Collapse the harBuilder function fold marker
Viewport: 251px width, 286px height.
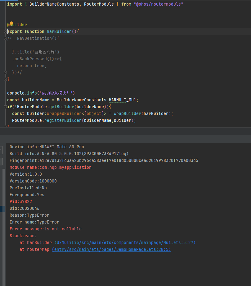(5, 31)
